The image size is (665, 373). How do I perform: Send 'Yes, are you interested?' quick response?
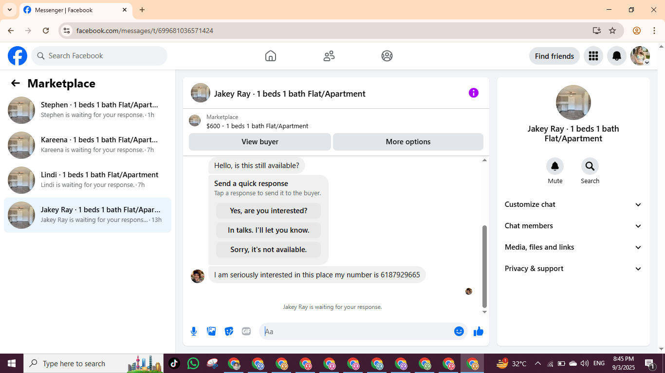point(268,211)
